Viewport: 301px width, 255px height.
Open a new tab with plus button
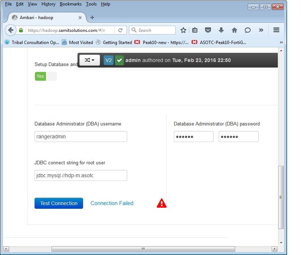pos(92,18)
